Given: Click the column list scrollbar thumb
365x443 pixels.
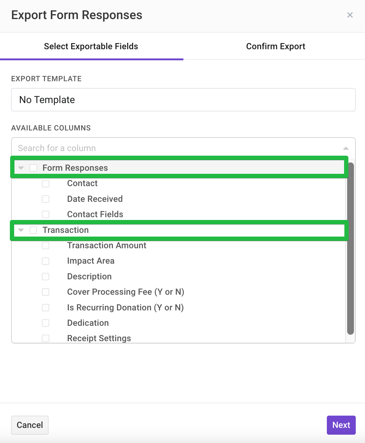Looking at the screenshot, I should 351,249.
